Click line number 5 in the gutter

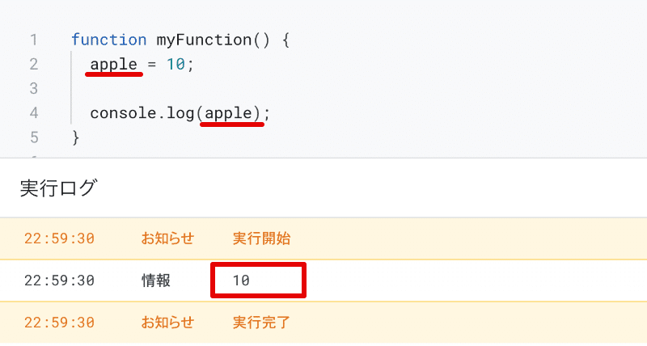(34, 137)
